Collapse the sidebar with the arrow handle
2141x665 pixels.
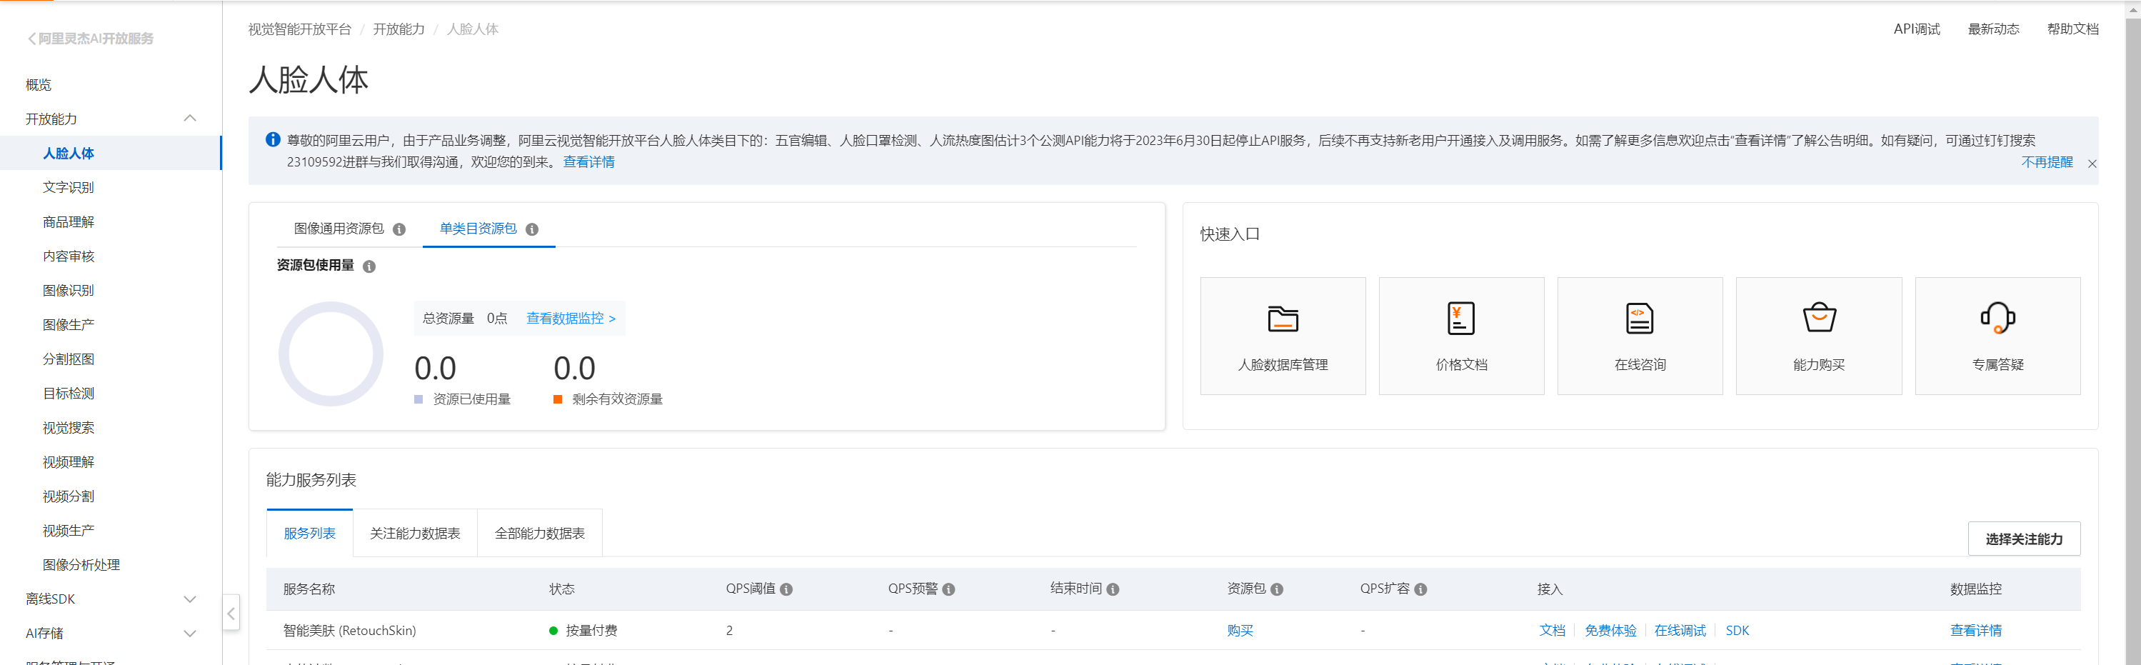(x=231, y=614)
